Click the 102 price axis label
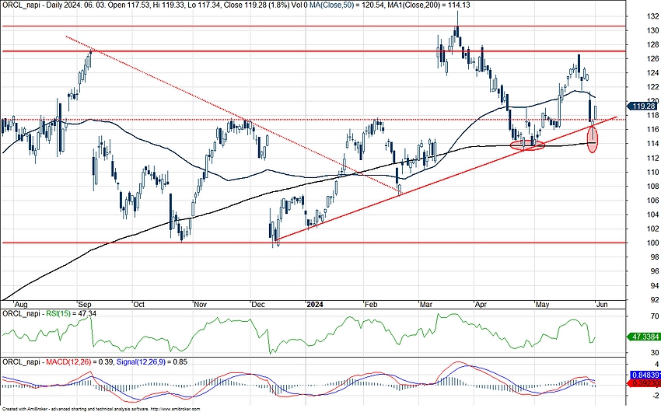 tap(653, 229)
